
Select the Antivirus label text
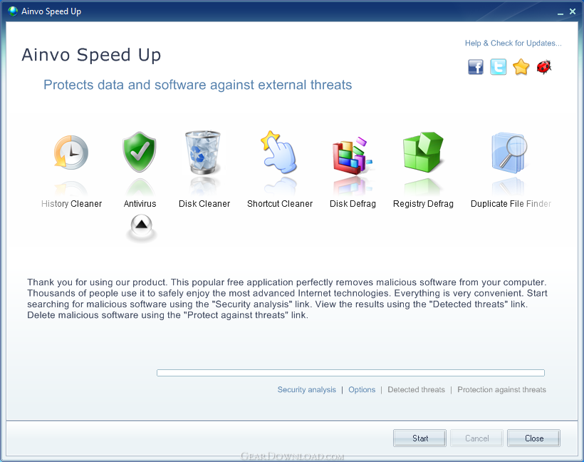pos(140,204)
